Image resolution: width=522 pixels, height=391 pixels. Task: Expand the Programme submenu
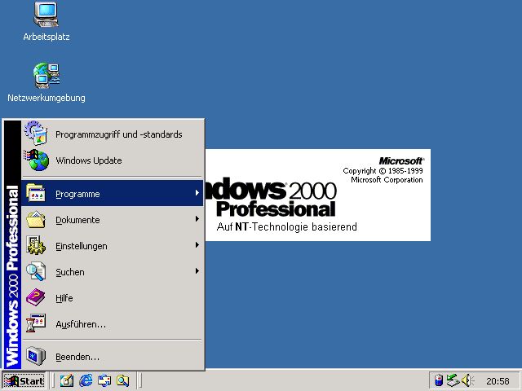pos(77,194)
